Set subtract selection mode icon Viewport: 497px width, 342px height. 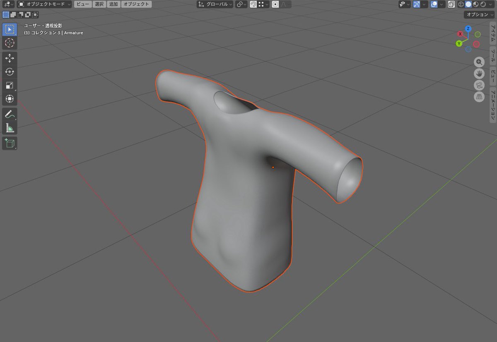[20, 14]
